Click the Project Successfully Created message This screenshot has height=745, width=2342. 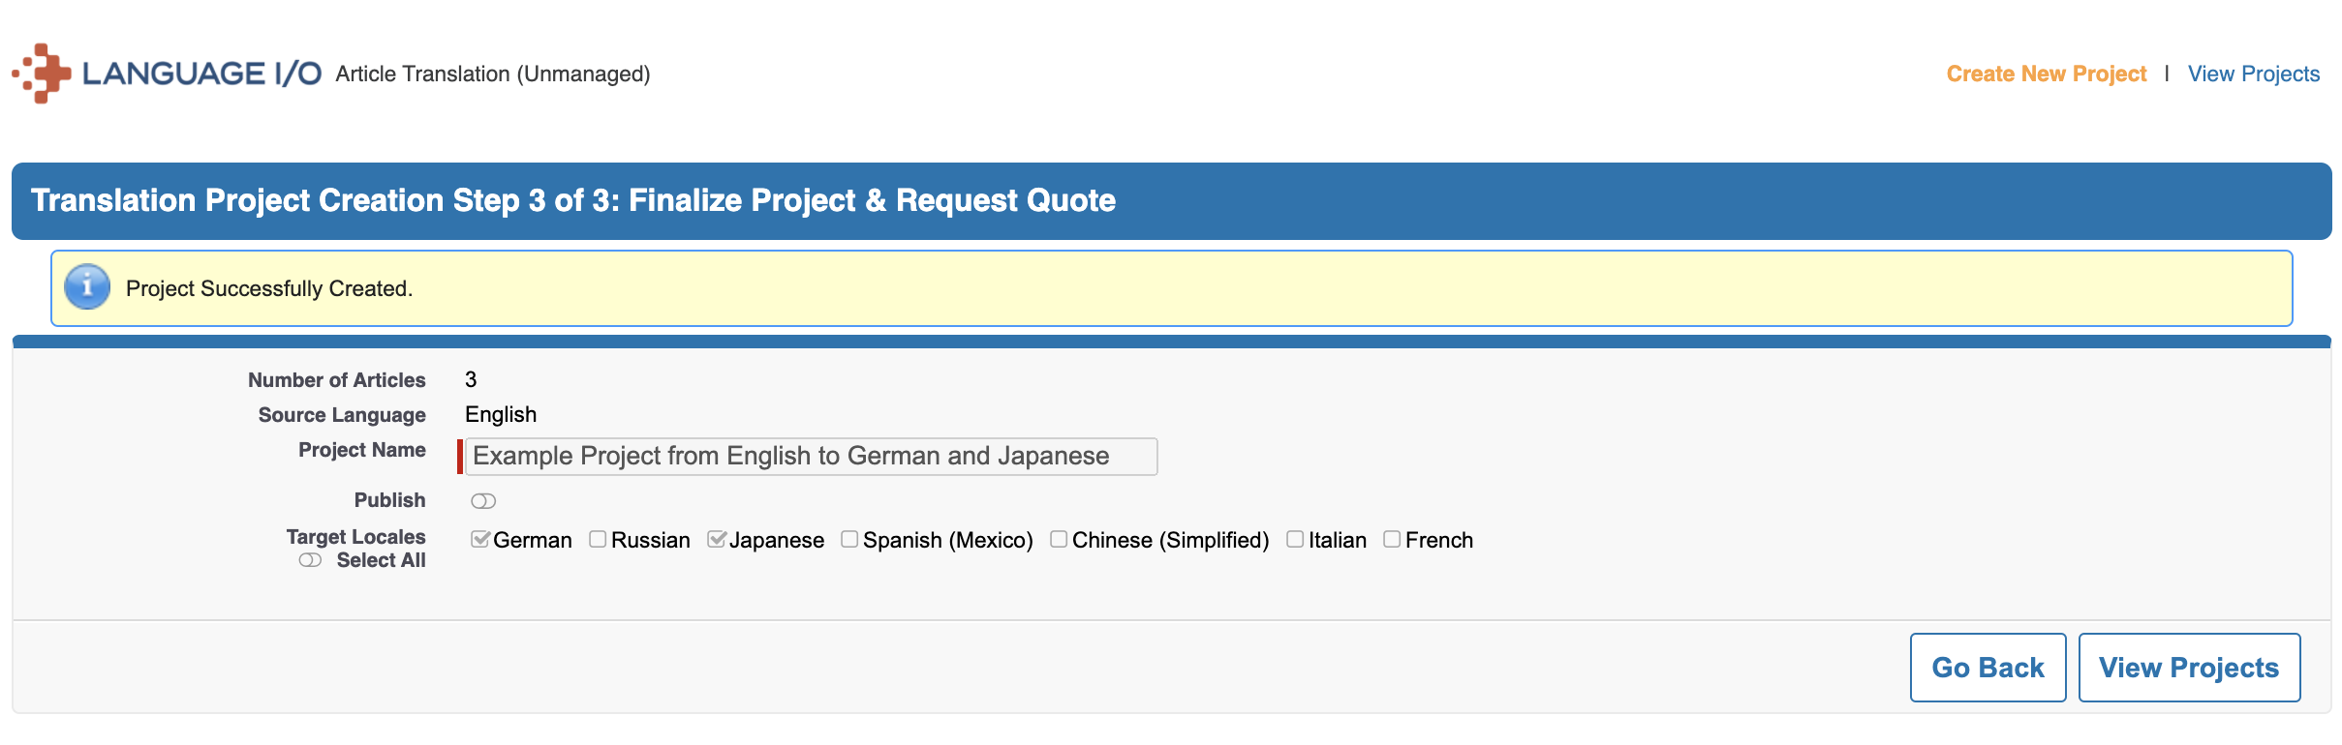[269, 288]
